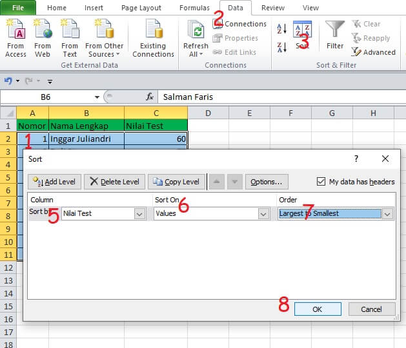Image resolution: width=406 pixels, height=348 pixels.
Task: Select column G header
Action: [x=332, y=113]
